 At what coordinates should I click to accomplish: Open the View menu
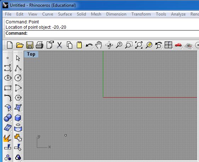click(33, 14)
